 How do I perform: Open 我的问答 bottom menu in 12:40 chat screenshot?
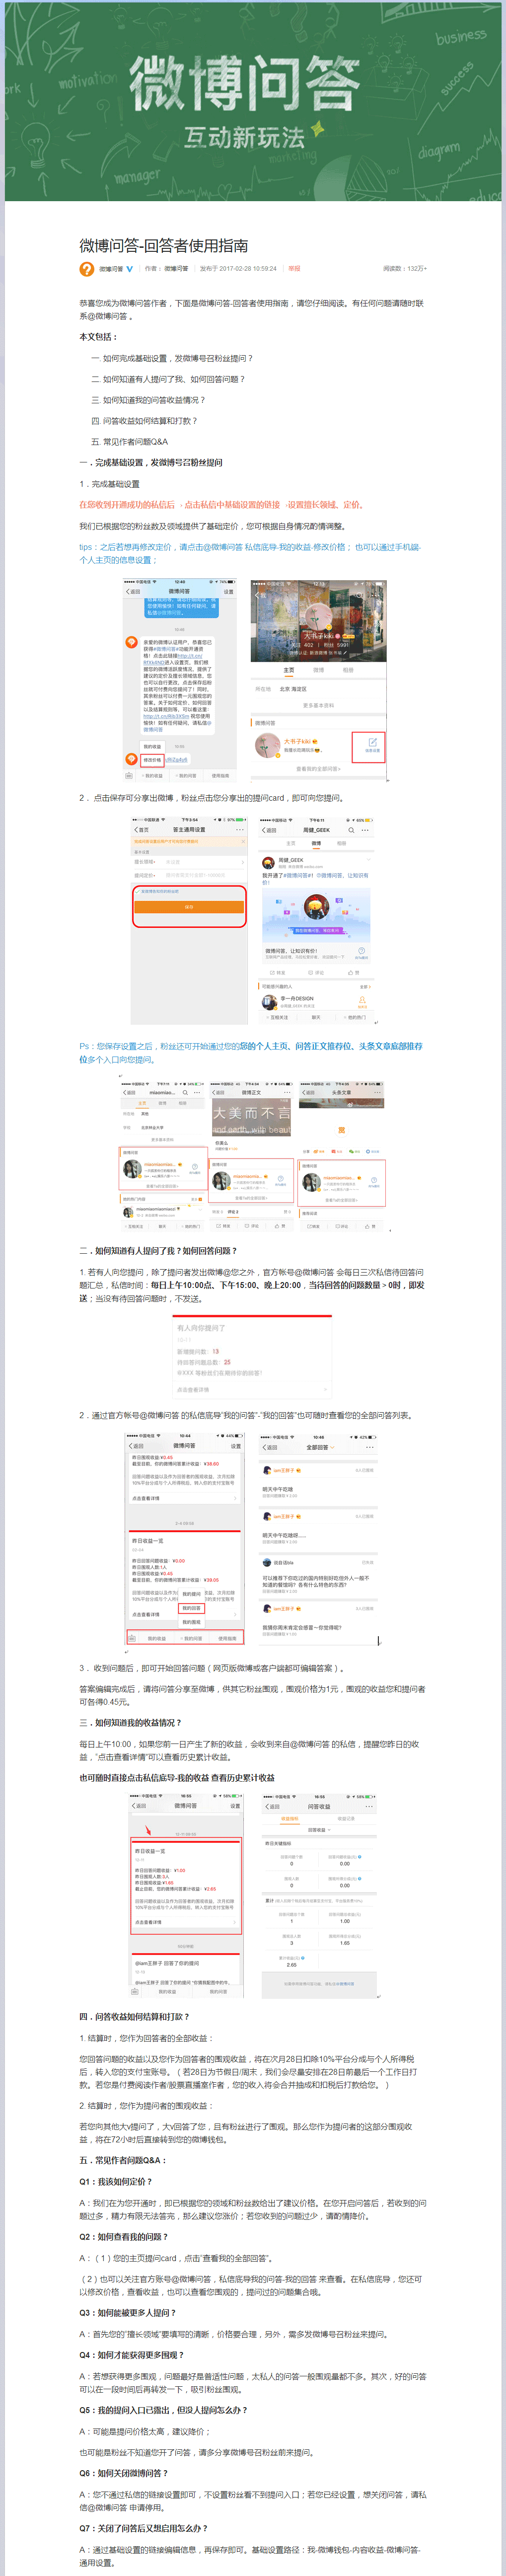pyautogui.click(x=186, y=775)
